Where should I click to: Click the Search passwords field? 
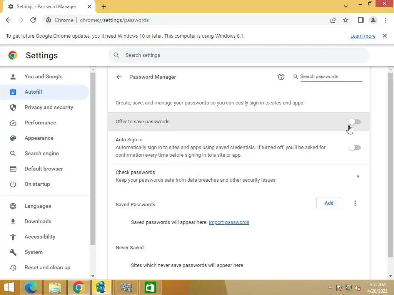(x=331, y=76)
